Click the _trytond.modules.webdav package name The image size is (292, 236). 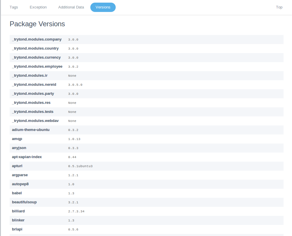coord(35,121)
